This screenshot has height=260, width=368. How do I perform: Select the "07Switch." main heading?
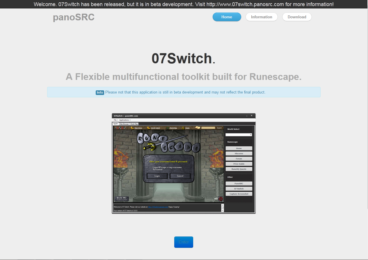pos(184,58)
